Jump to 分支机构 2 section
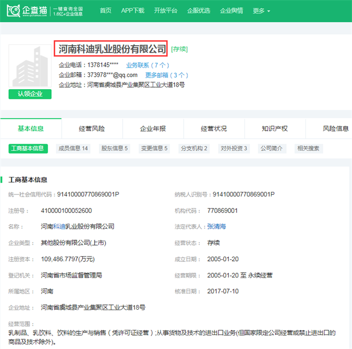Image resolution: width=352 pixels, height=349 pixels. [194, 148]
